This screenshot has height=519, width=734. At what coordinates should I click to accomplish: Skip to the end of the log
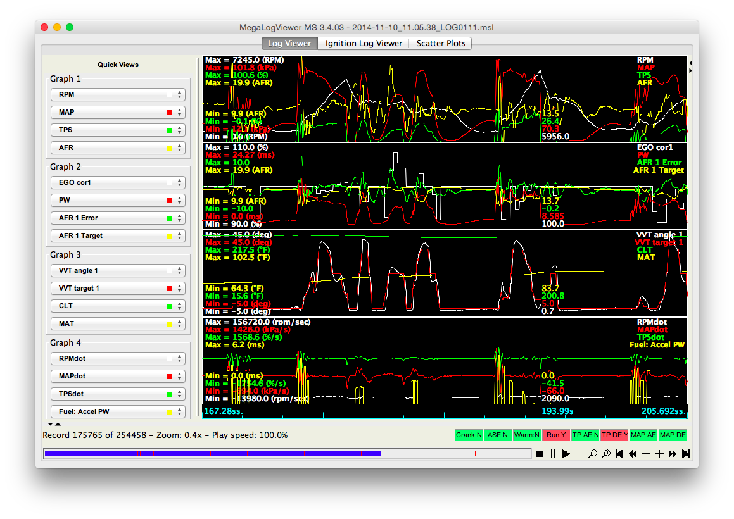coord(686,454)
